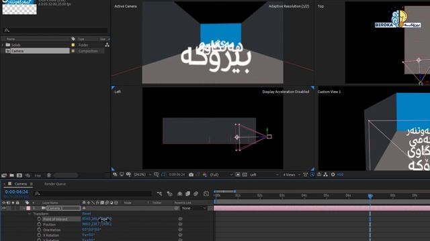Open the comp Timeline button in viewer footer
Viewport: 430px width, 241px height.
pyautogui.click(x=319, y=174)
